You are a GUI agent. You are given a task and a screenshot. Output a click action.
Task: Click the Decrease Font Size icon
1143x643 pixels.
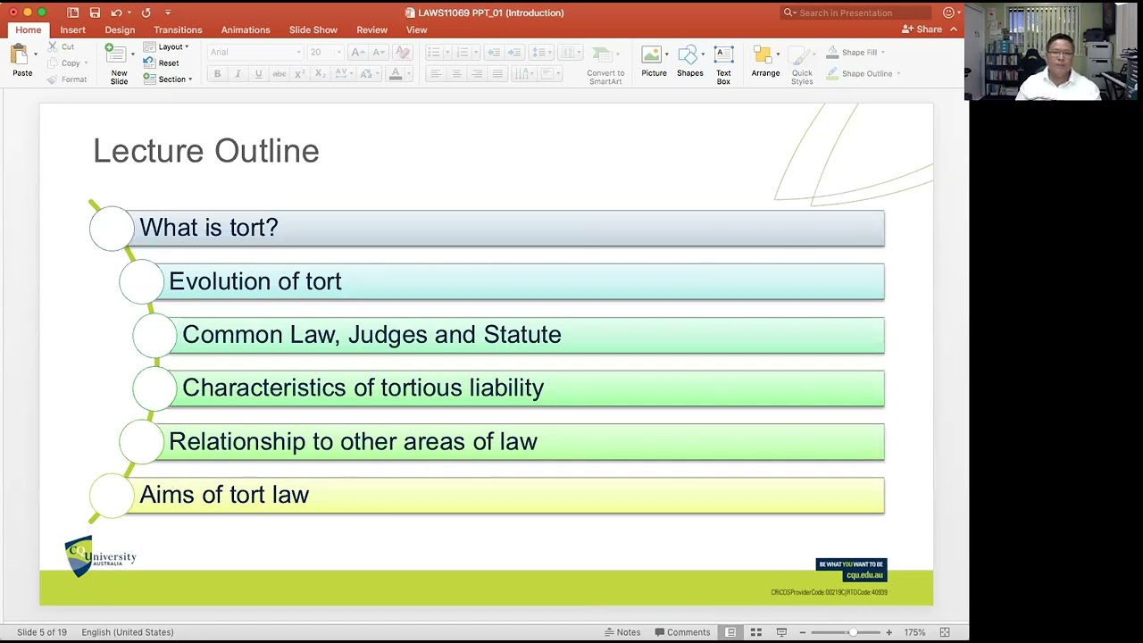tap(379, 53)
